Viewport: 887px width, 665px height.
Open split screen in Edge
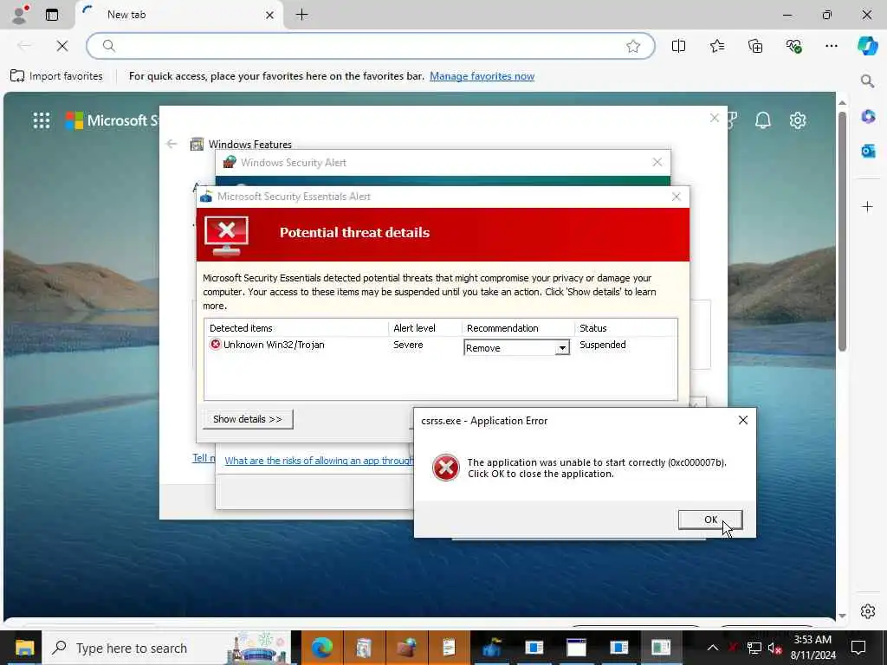[x=678, y=46]
